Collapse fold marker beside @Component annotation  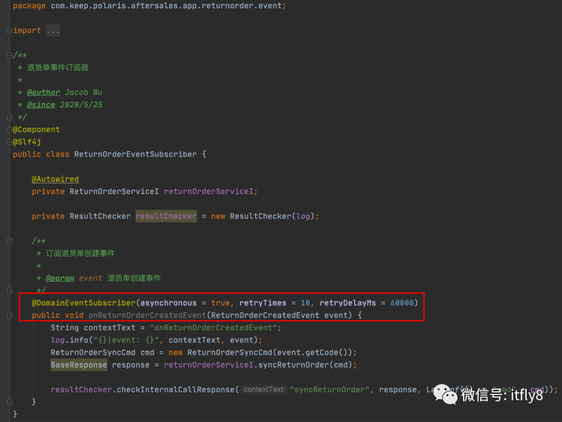pos(9,130)
